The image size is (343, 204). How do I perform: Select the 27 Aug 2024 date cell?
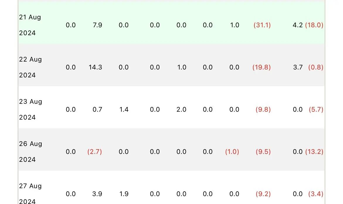(x=30, y=193)
